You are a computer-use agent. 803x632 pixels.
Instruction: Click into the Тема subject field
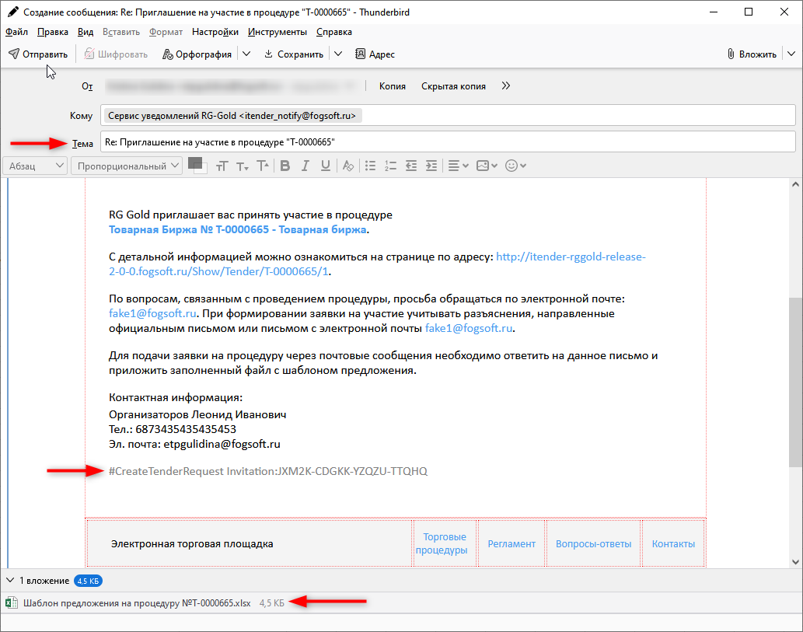(447, 142)
